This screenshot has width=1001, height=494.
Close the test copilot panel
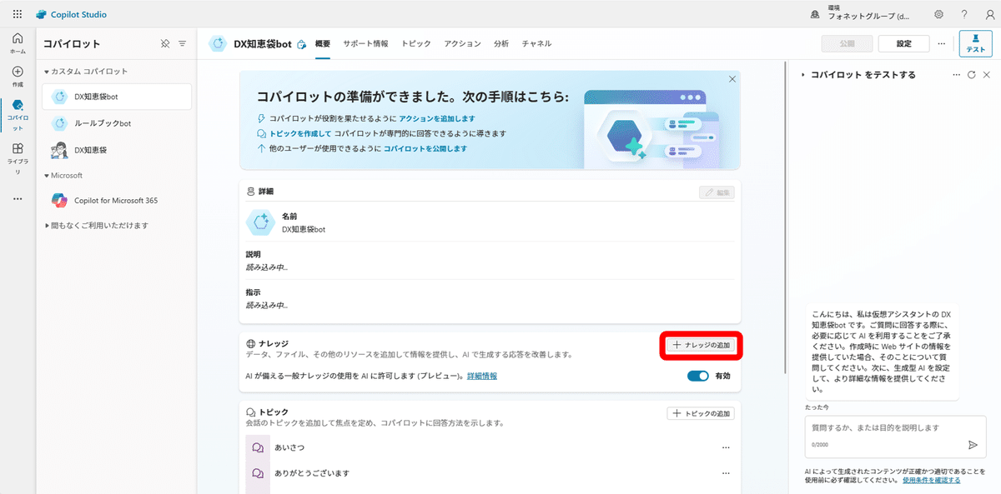click(987, 75)
